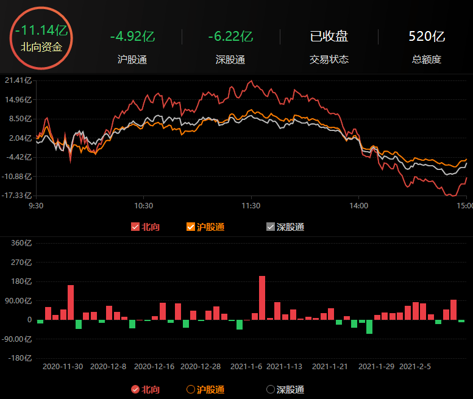Click the 总额度 520亿 quota figure
This screenshot has width=473, height=399.
[x=426, y=37]
